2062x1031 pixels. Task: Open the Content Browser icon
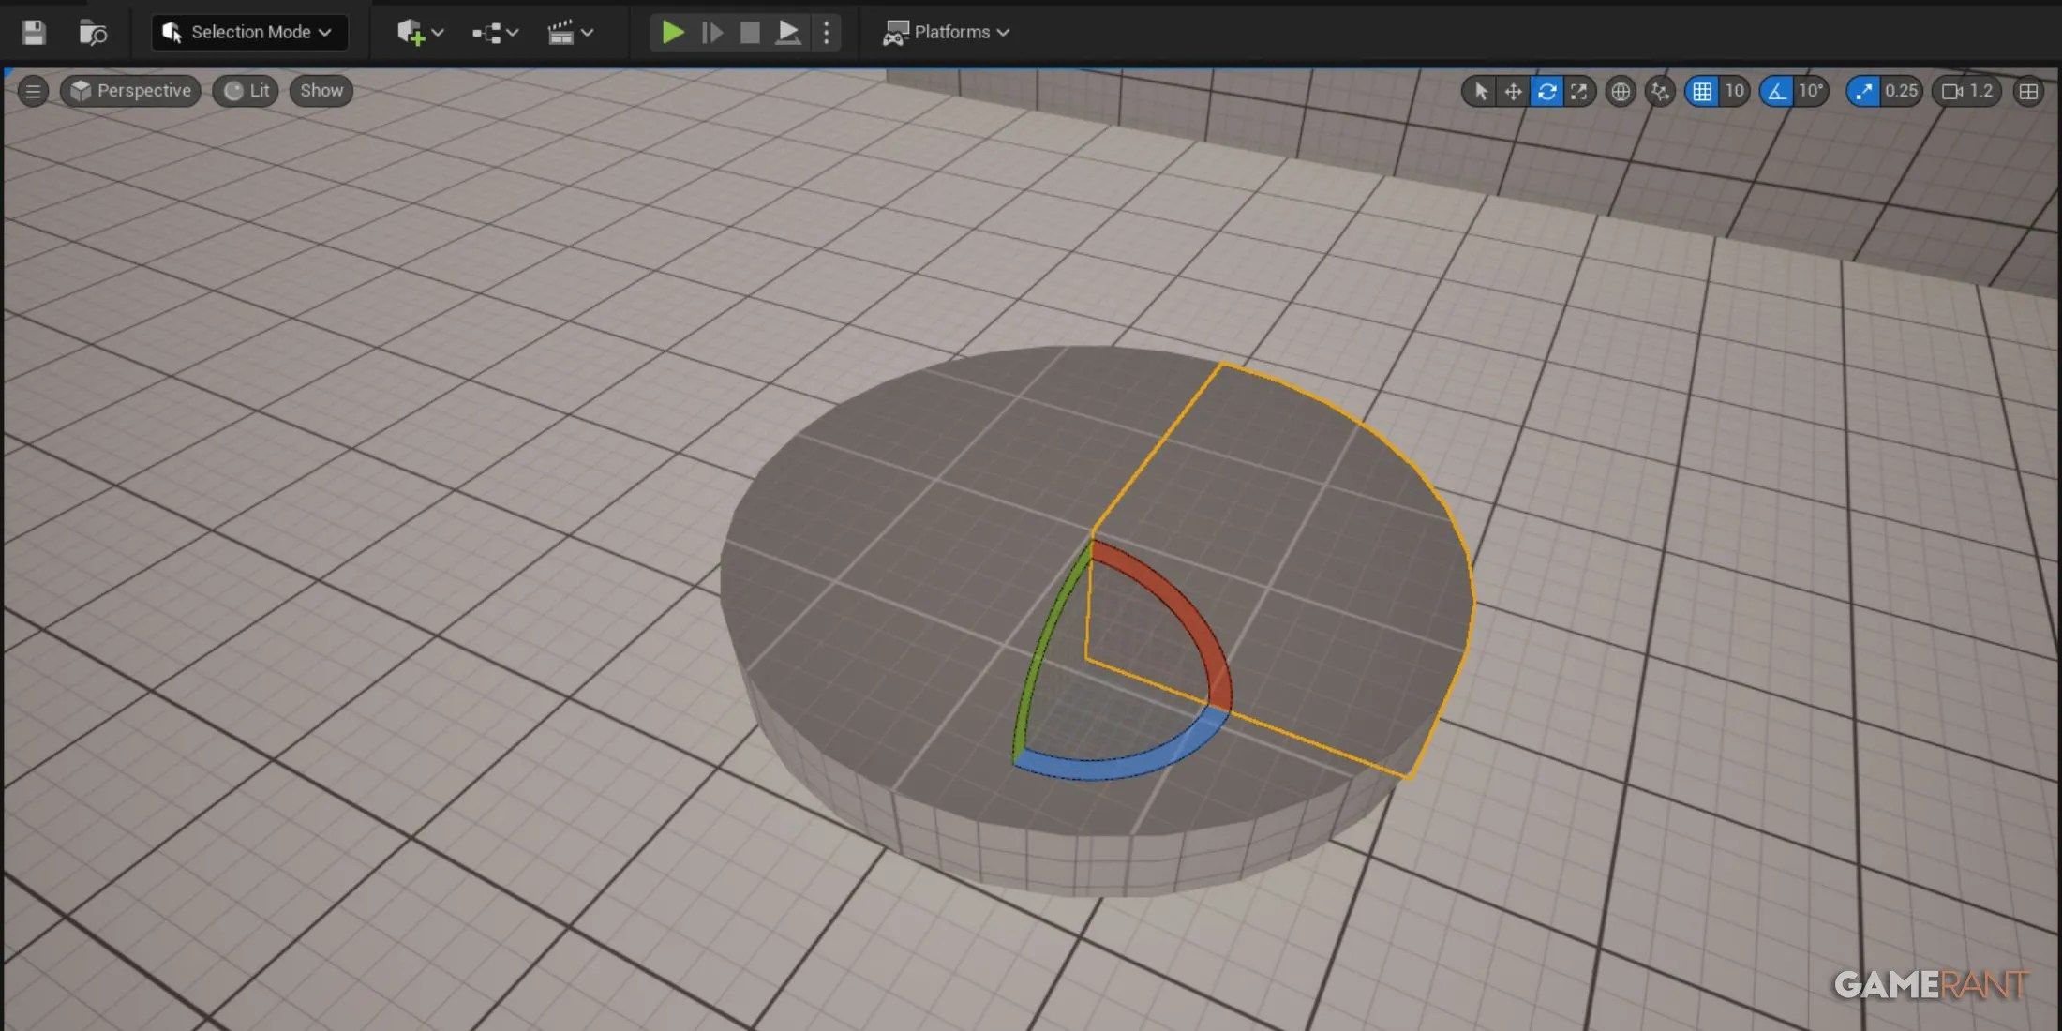tap(92, 33)
